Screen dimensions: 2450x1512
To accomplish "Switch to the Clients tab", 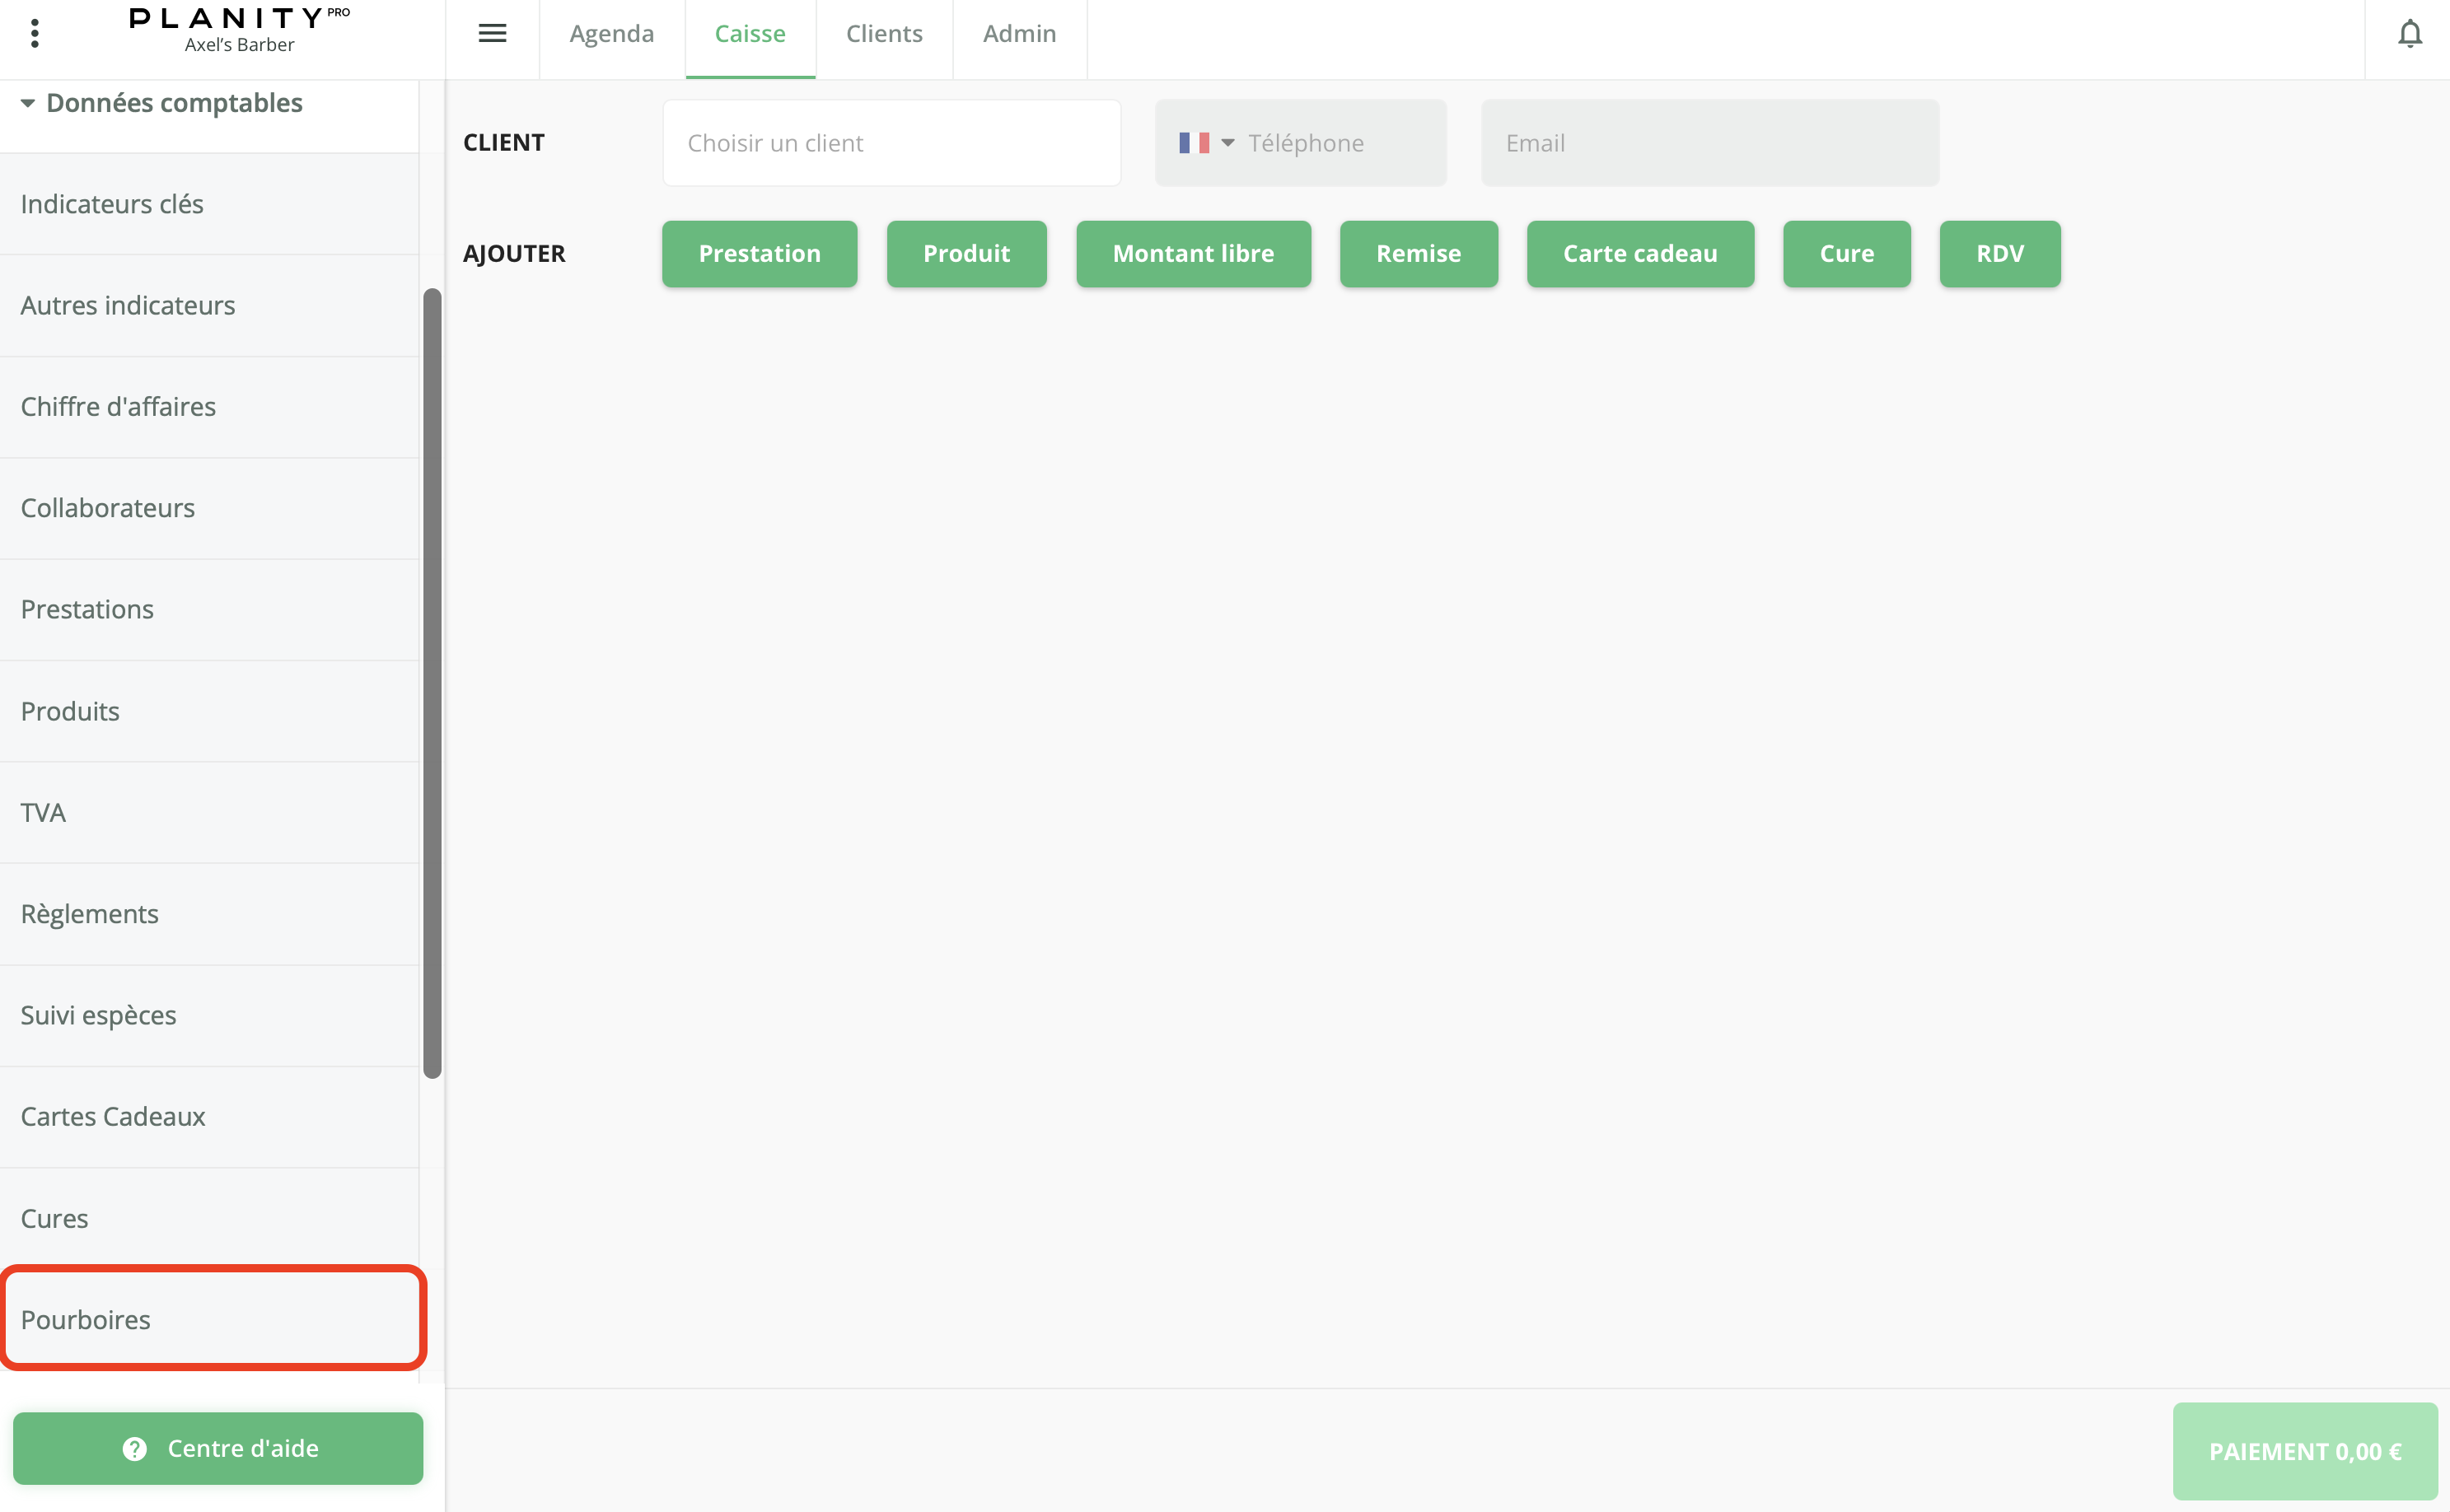I will (883, 34).
